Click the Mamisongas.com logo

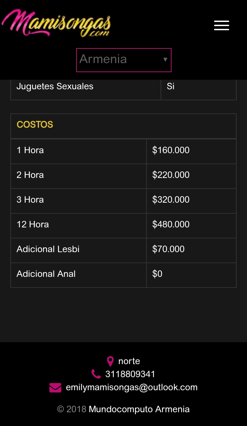tap(56, 23)
